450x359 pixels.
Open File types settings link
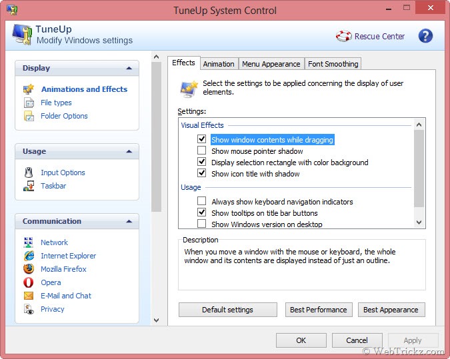(56, 103)
